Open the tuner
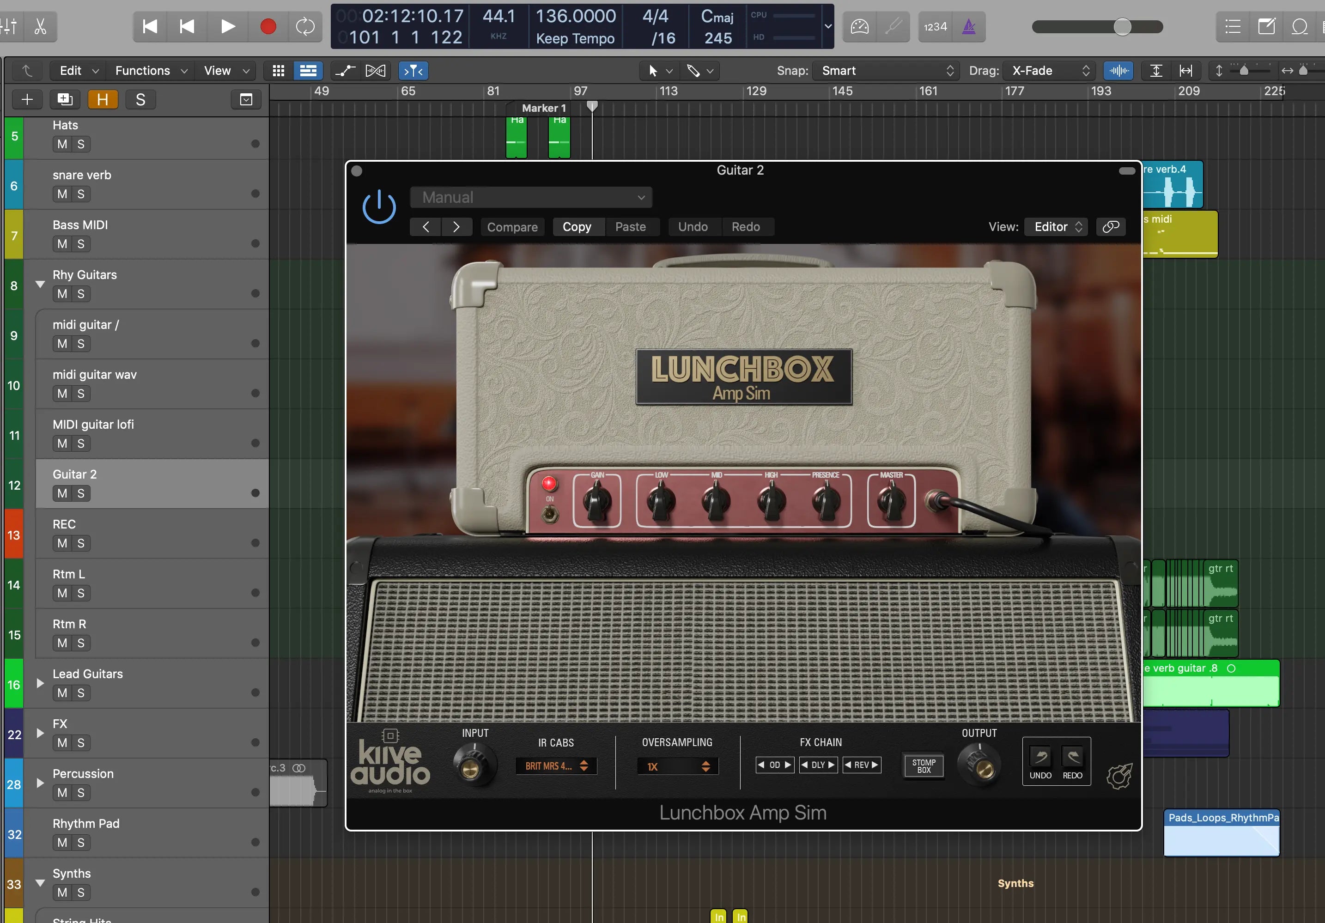The height and width of the screenshot is (923, 1325). click(x=893, y=26)
